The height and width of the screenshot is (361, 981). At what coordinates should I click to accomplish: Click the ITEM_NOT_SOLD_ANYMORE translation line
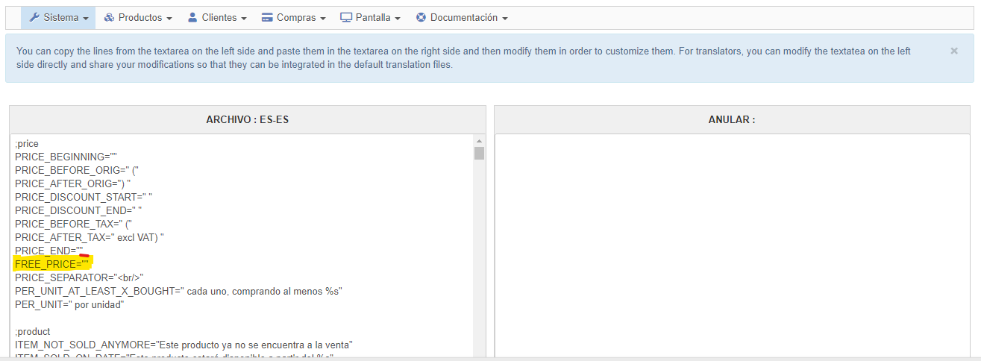(x=183, y=345)
